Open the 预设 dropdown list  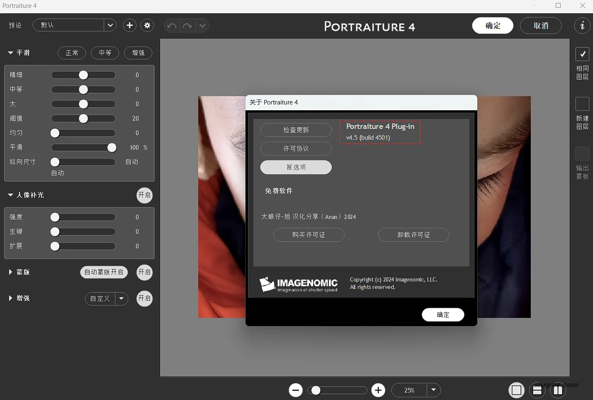coord(110,25)
